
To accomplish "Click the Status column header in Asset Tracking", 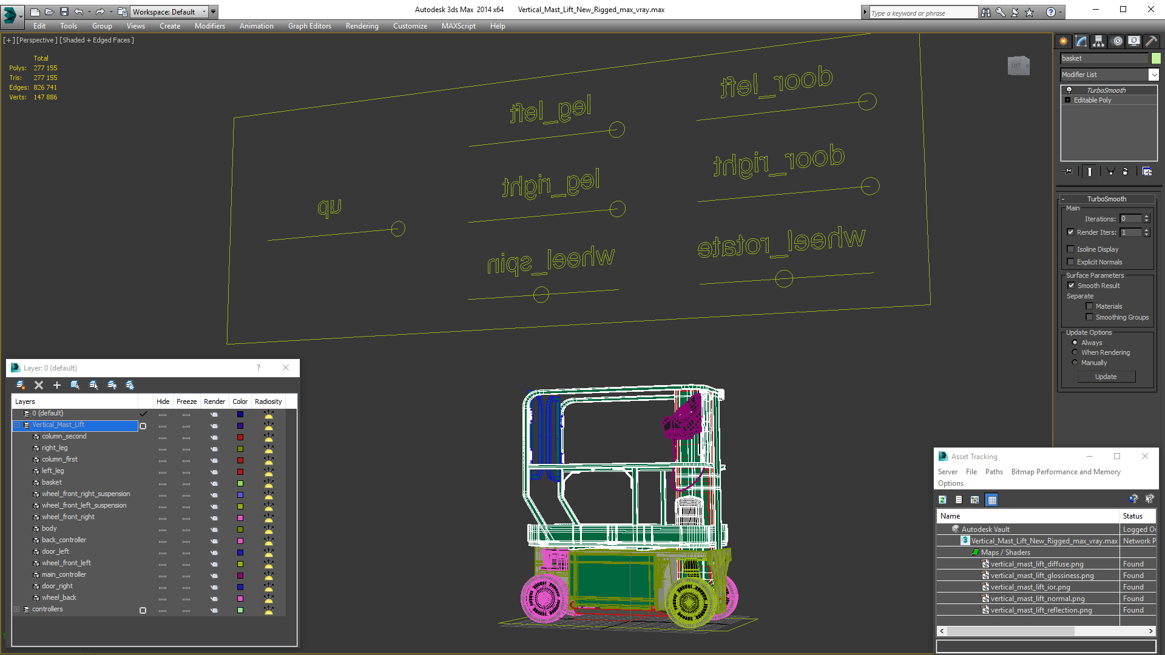I will [1137, 516].
